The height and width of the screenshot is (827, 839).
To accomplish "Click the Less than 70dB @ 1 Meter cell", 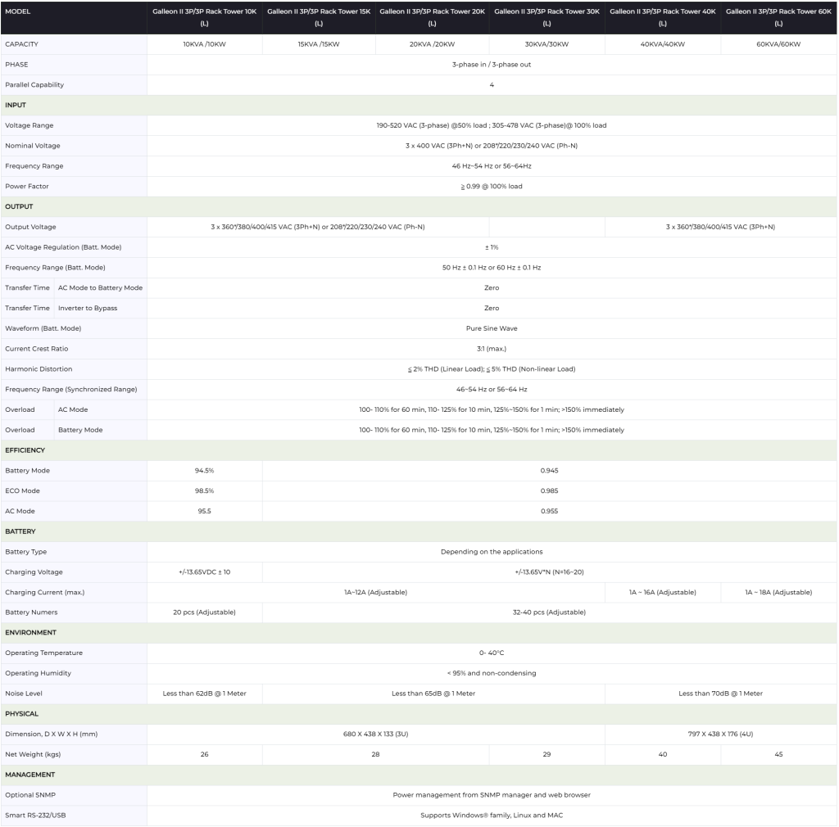I will [721, 694].
